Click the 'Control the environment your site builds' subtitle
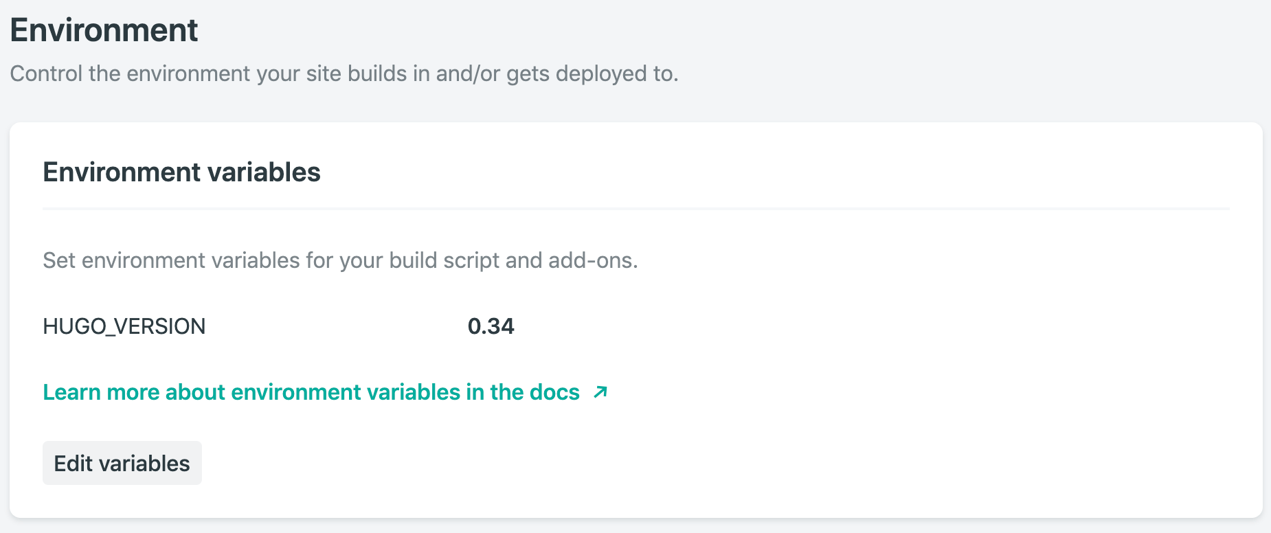 [344, 73]
